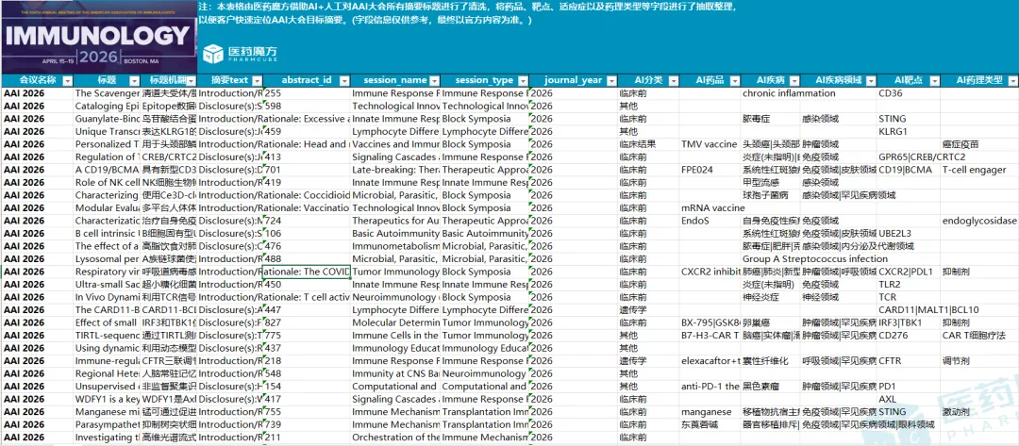This screenshot has height=446, width=1019.
Task: Open the 摘要text column filter dropdown
Action: (x=256, y=81)
